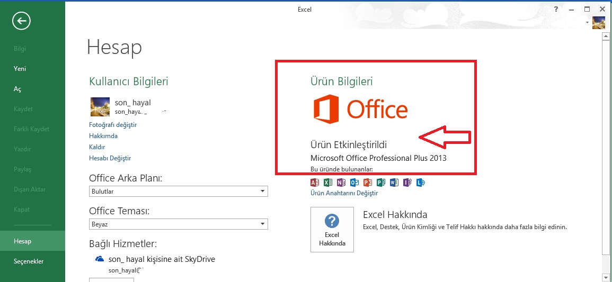This screenshot has height=282, width=612.
Task: Open Yazdır in the sidebar
Action: pos(32,149)
